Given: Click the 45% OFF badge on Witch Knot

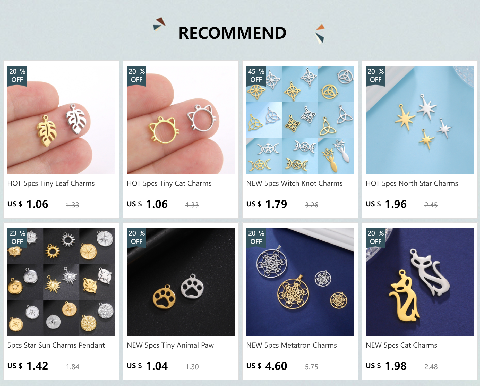Looking at the screenshot, I should click(256, 76).
